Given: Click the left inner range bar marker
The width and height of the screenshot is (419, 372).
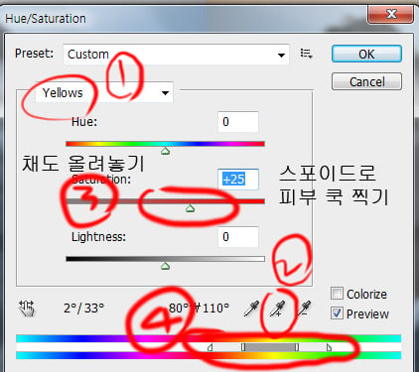Looking at the screenshot, I should 243,347.
